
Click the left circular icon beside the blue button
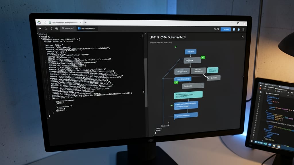point(215,29)
